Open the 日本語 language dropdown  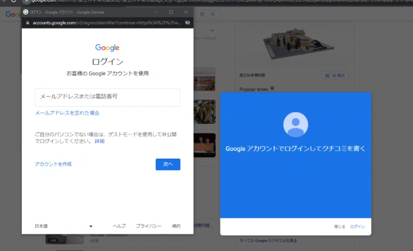[63, 226]
